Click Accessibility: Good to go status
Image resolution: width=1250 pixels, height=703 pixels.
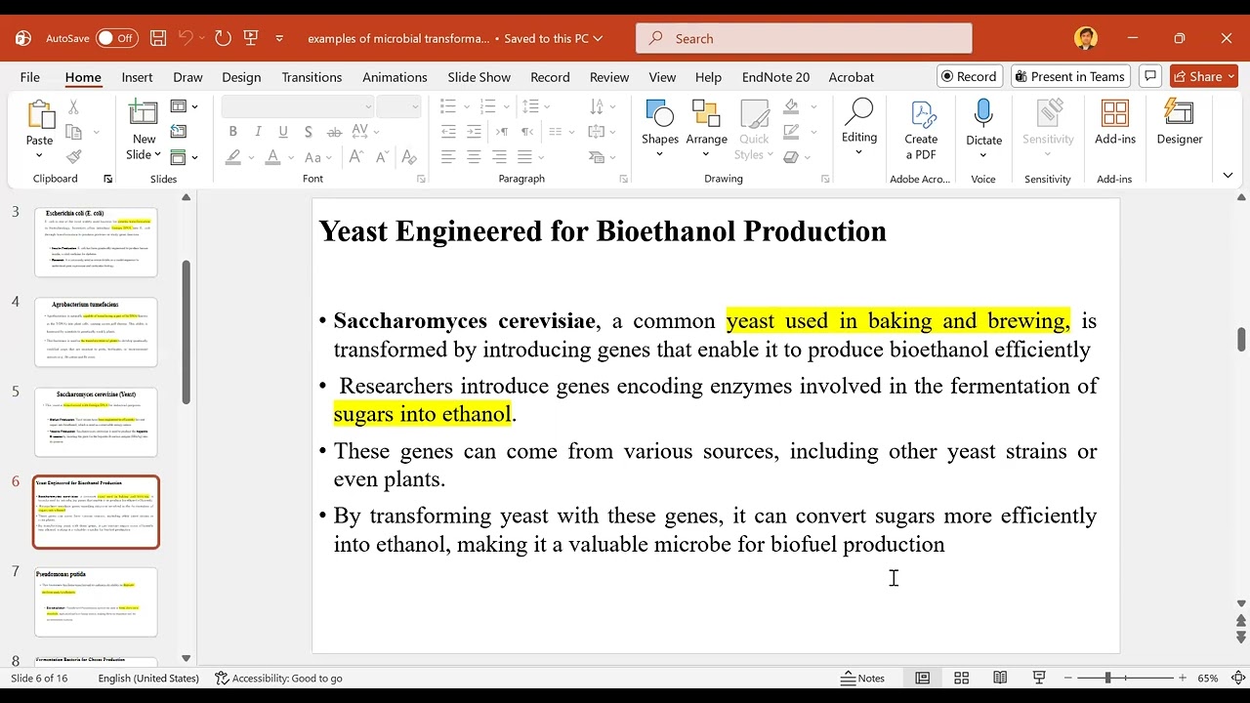coord(278,678)
